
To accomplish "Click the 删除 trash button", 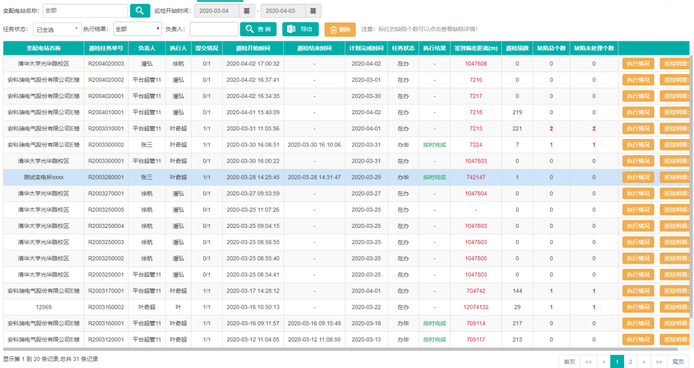I will click(x=340, y=29).
